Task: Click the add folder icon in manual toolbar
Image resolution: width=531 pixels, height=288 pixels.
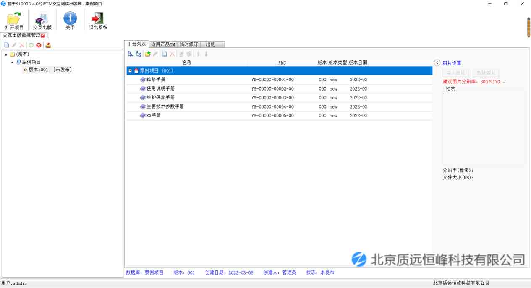Action: pyautogui.click(x=147, y=54)
